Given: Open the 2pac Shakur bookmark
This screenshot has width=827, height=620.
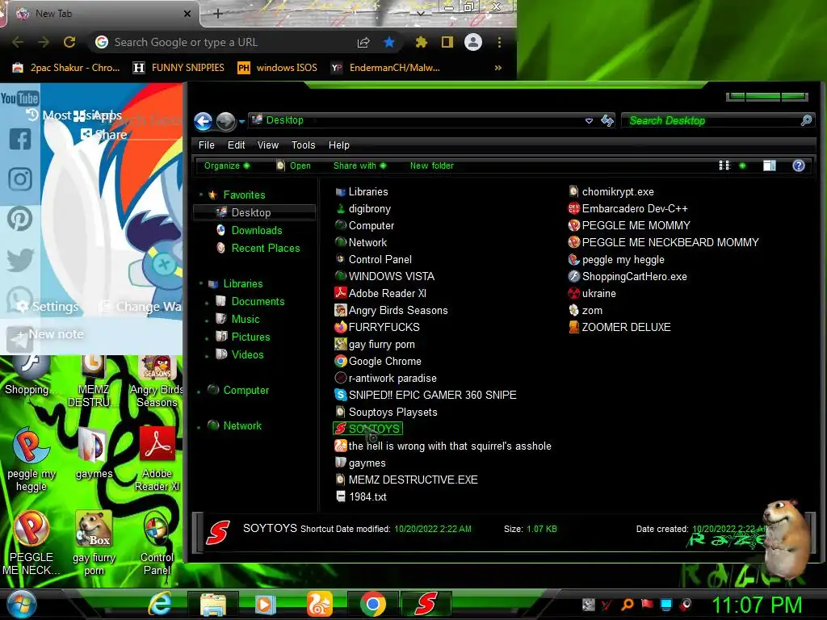Looking at the screenshot, I should (66, 68).
